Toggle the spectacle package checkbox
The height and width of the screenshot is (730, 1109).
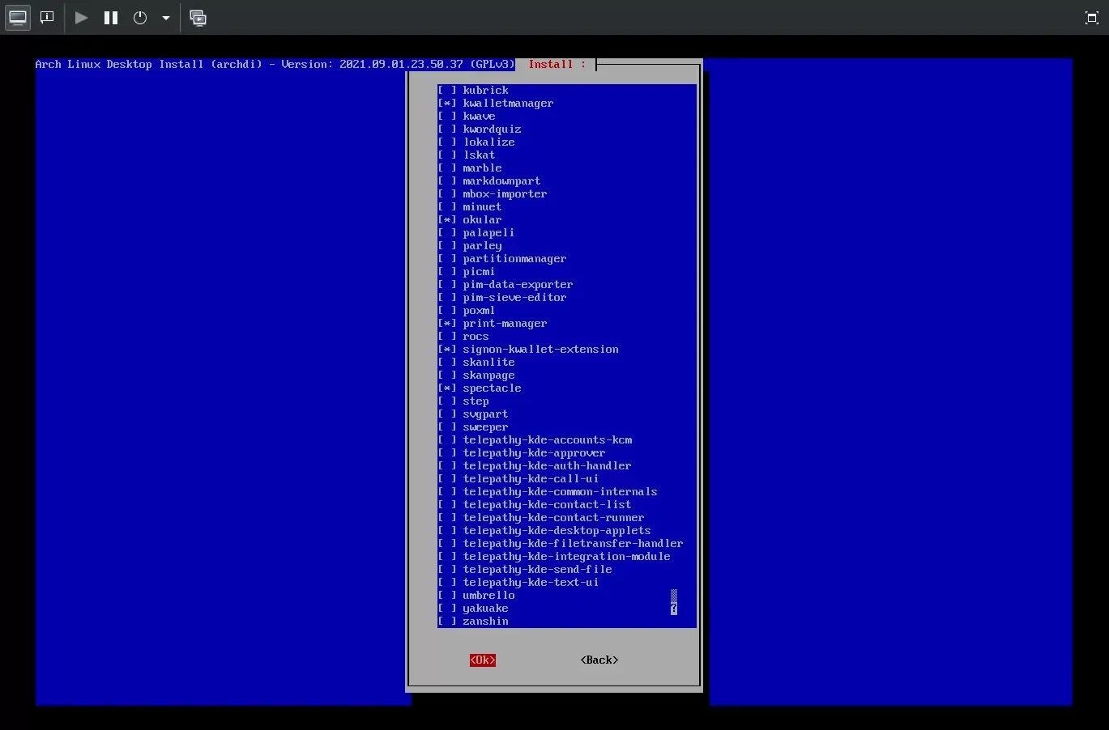pyautogui.click(x=447, y=388)
